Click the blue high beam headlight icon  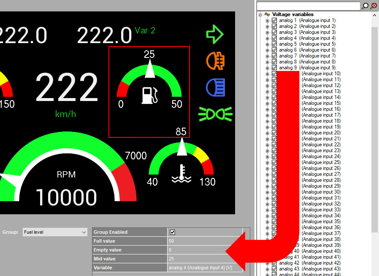[x=215, y=87]
